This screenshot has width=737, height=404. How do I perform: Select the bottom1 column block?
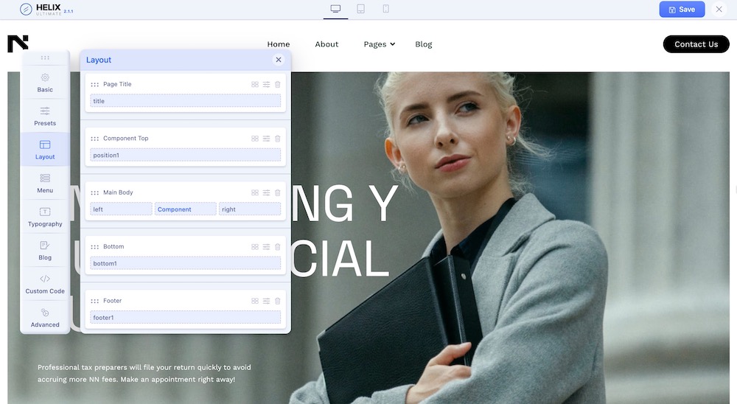point(185,263)
